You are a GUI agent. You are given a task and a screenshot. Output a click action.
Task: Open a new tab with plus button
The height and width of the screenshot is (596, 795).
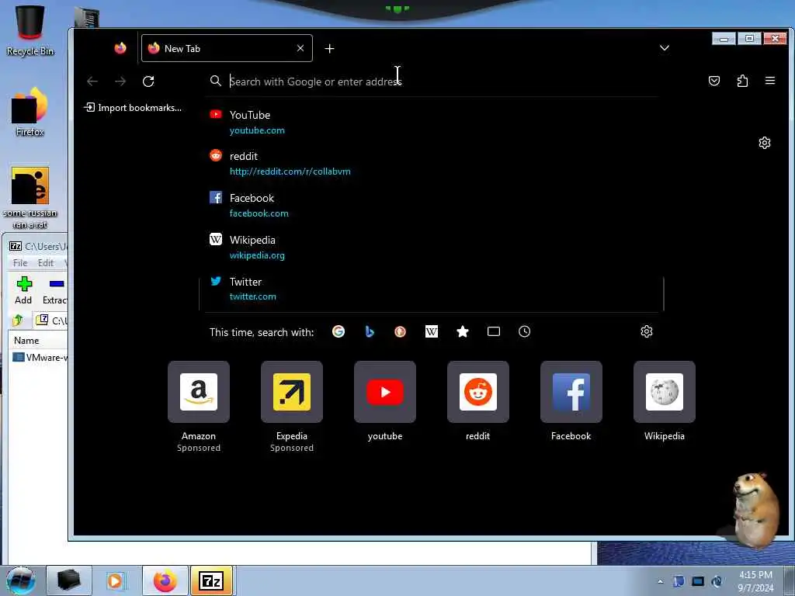[329, 49]
